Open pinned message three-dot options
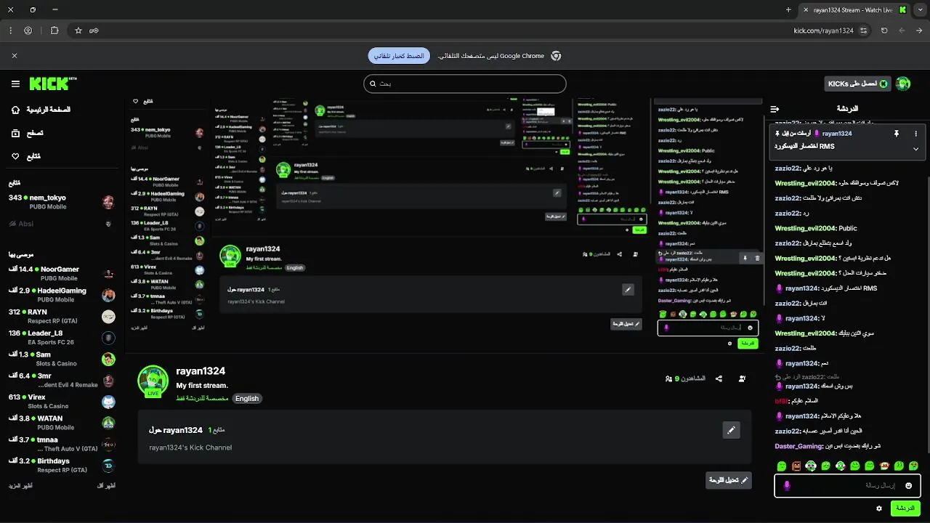 [915, 134]
